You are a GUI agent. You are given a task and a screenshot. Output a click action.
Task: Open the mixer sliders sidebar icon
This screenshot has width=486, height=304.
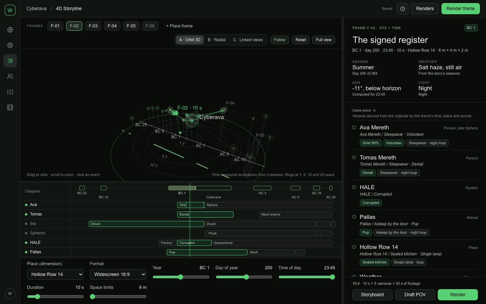[10, 92]
